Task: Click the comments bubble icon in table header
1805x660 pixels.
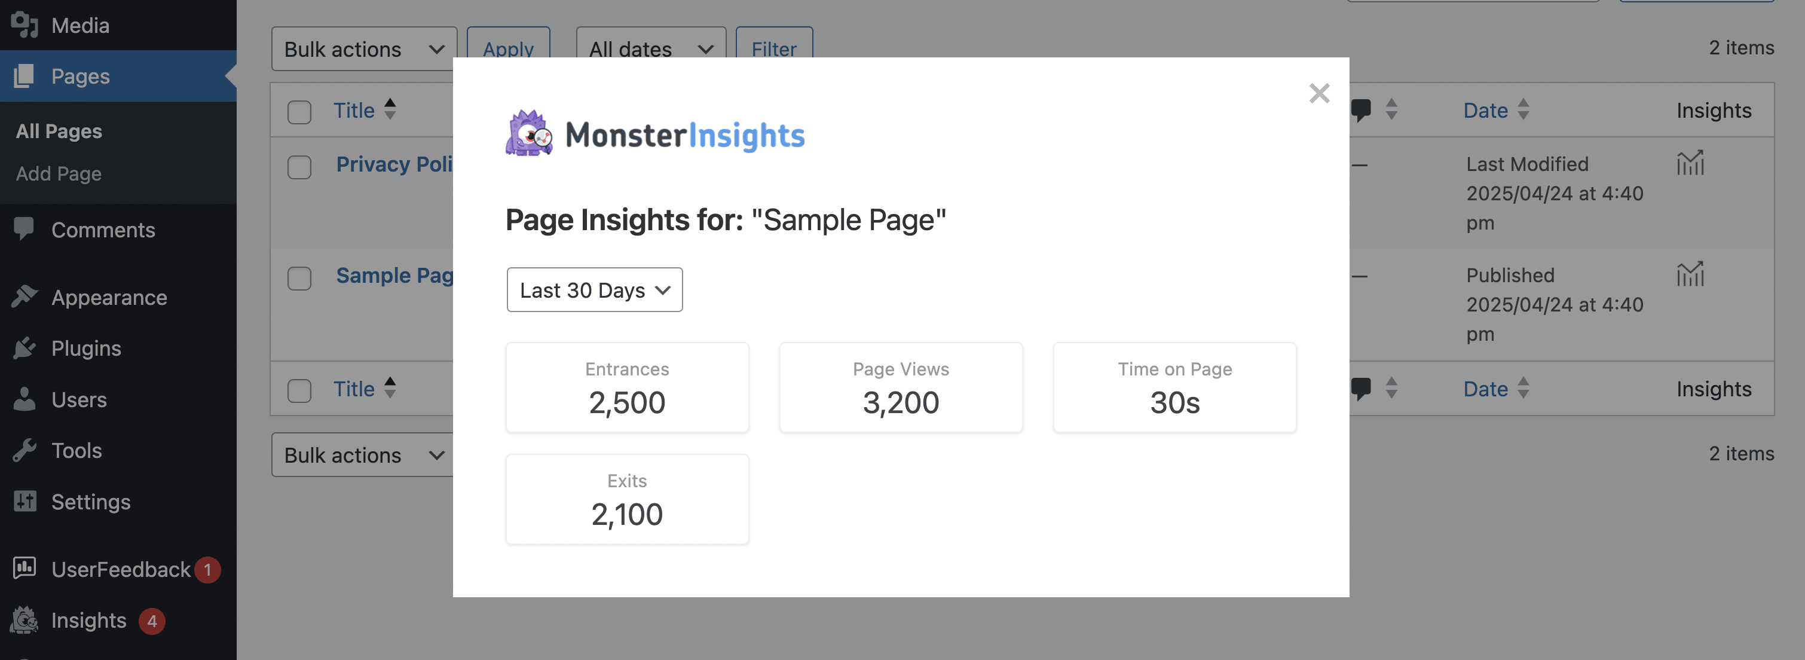Action: click(x=1360, y=110)
